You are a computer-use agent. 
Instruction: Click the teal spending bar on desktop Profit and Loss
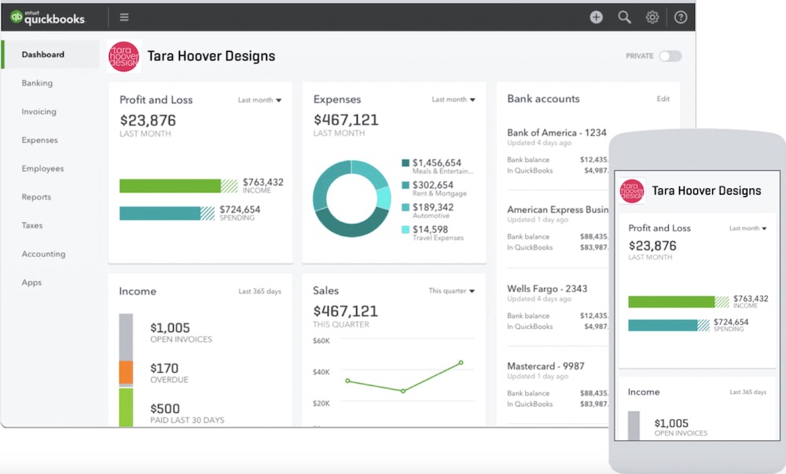tap(160, 213)
